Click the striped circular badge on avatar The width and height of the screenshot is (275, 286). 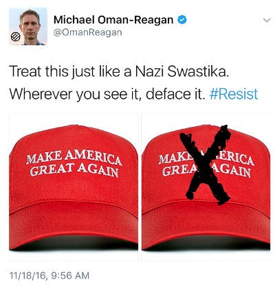[x=16, y=37]
